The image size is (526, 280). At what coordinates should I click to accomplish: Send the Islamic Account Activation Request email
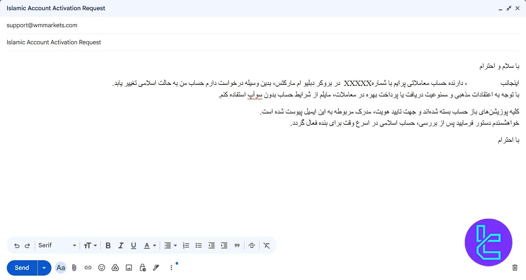[x=21, y=268]
